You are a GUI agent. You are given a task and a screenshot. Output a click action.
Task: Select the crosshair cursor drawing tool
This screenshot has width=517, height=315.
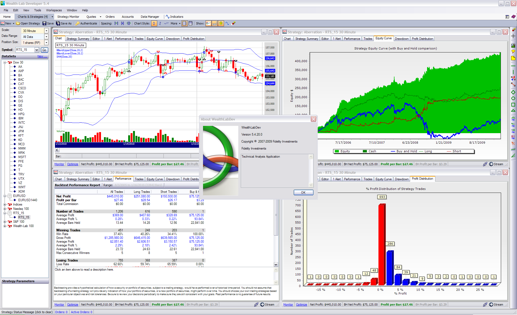[x=513, y=36]
